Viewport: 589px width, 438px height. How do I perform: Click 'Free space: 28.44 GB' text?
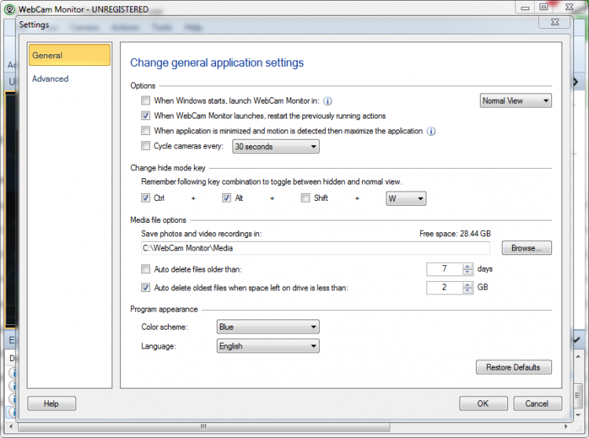pyautogui.click(x=455, y=234)
